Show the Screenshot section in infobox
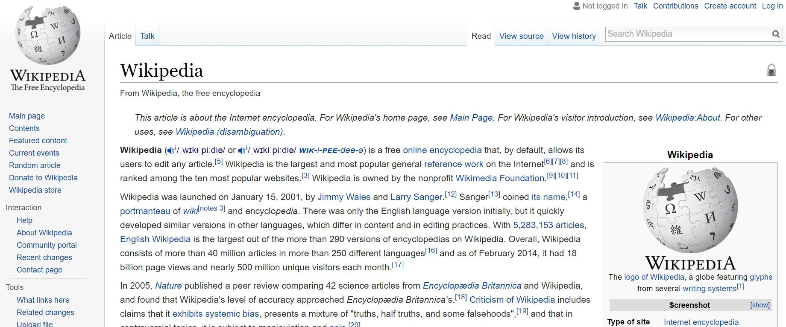This screenshot has height=327, width=786. (760, 305)
